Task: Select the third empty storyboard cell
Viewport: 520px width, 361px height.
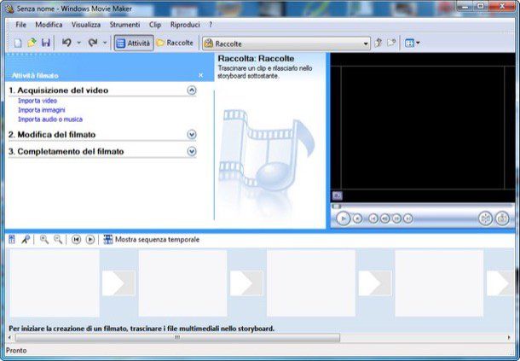Action: (x=311, y=283)
